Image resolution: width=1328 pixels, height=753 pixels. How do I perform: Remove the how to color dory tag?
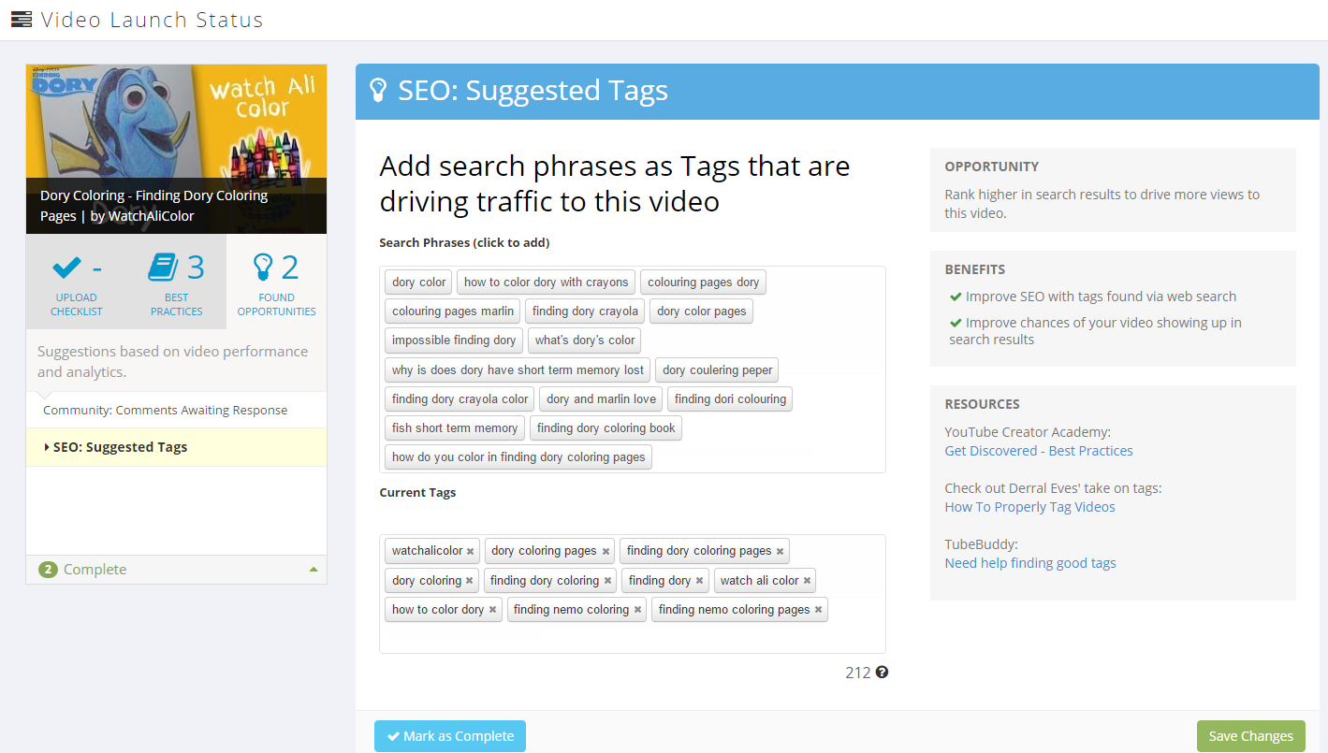pos(492,610)
